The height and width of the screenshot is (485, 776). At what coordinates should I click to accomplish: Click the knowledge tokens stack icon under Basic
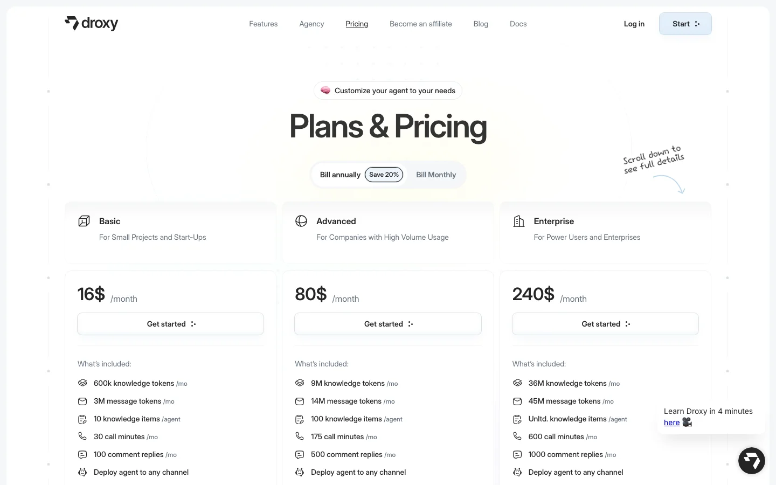[82, 383]
